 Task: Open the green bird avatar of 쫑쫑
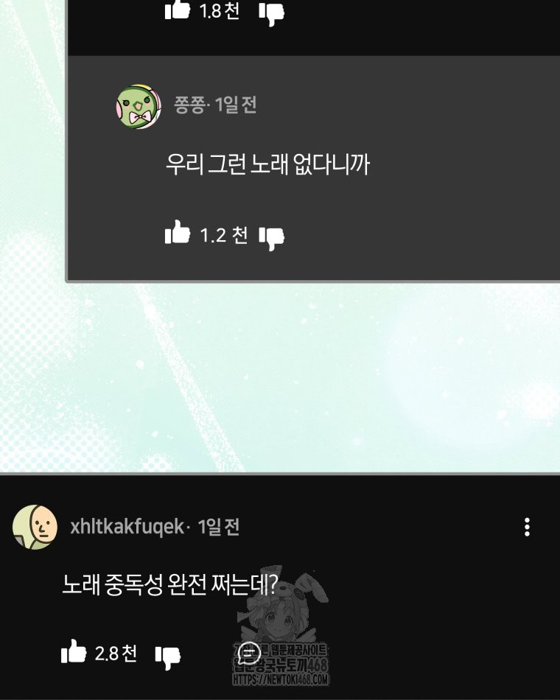coord(139,106)
